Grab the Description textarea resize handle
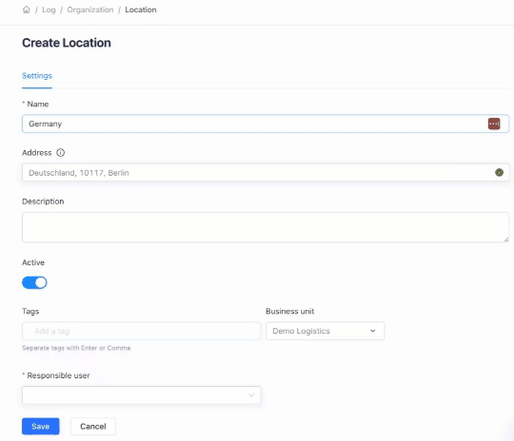Screen dimensions: 514x441 point(506,240)
